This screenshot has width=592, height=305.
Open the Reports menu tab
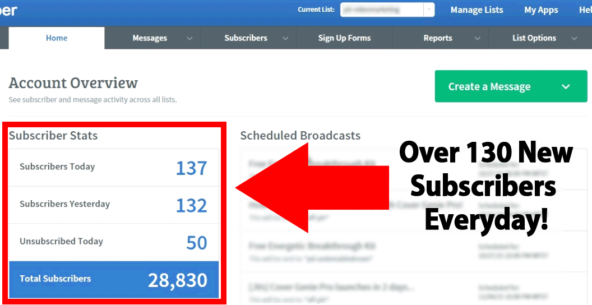(x=438, y=38)
